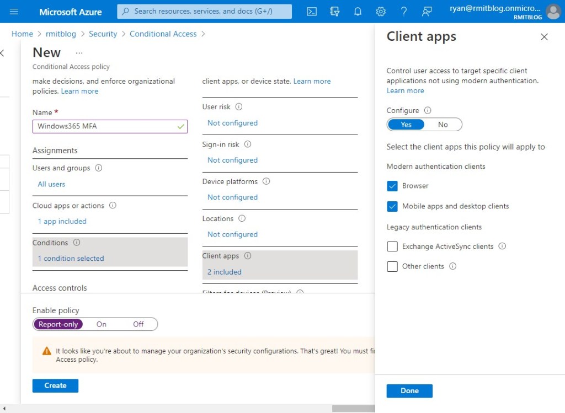Focus the portal search box
Screen dimensions: 565x413
(x=204, y=12)
